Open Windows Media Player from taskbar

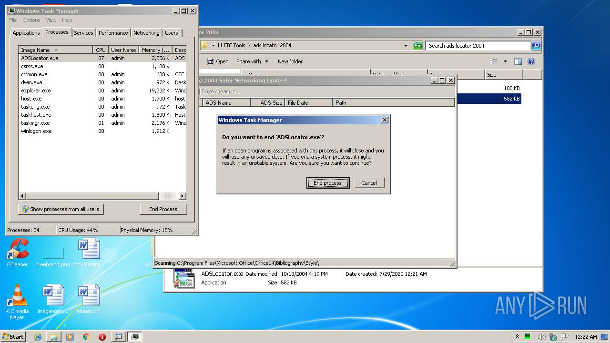pyautogui.click(x=70, y=337)
